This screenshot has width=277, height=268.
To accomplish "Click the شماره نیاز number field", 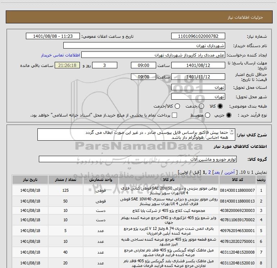I will pyautogui.click(x=198, y=36).
